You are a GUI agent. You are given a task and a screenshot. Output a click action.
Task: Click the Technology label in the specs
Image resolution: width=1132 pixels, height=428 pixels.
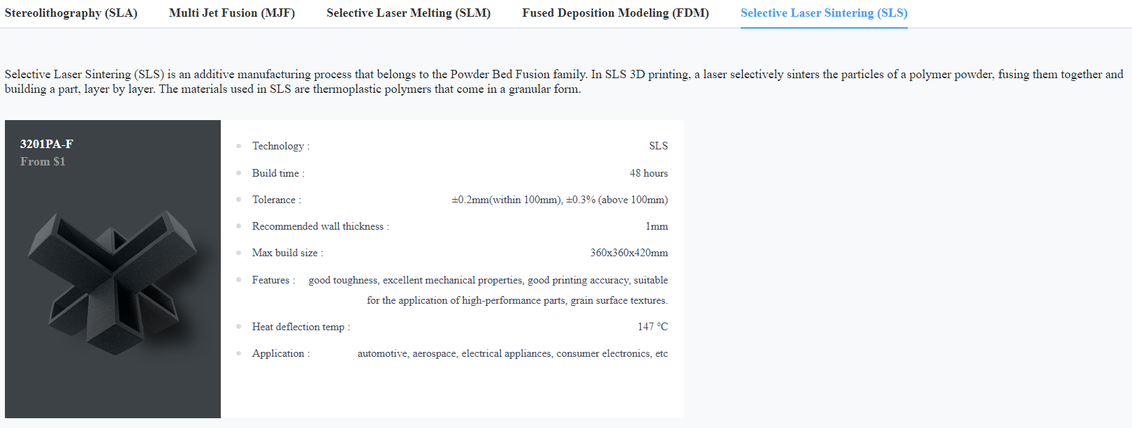[280, 146]
